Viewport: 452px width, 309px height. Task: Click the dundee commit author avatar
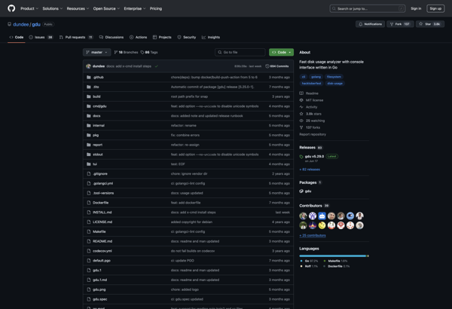coord(88,66)
